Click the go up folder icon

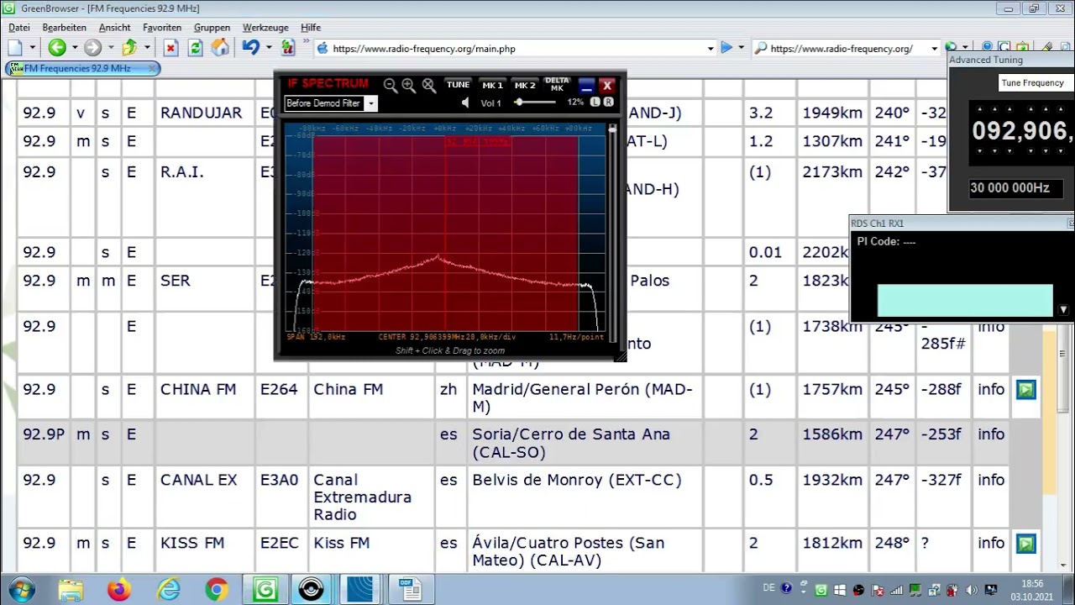(129, 48)
